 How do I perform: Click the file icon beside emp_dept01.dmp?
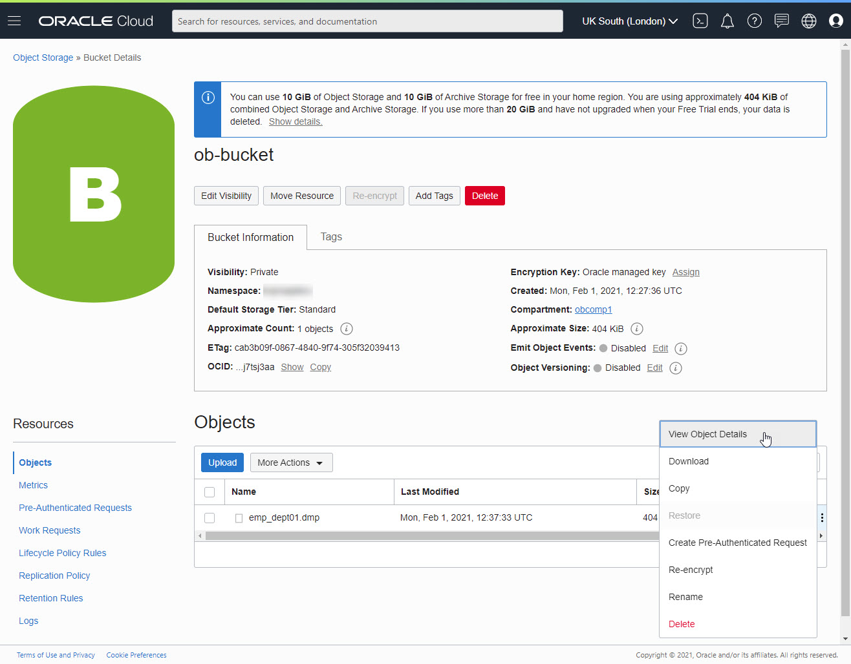click(239, 518)
